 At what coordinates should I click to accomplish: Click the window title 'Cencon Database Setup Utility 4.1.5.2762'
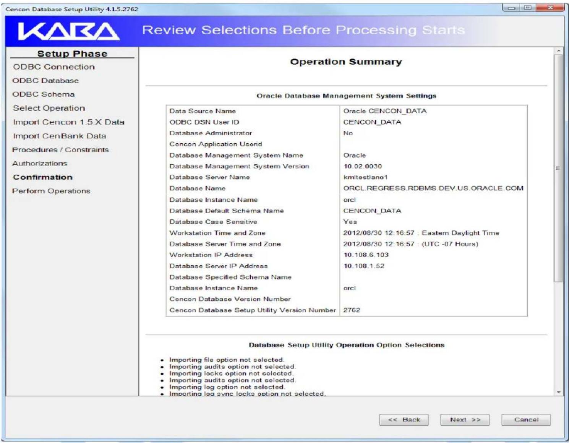[x=72, y=9]
